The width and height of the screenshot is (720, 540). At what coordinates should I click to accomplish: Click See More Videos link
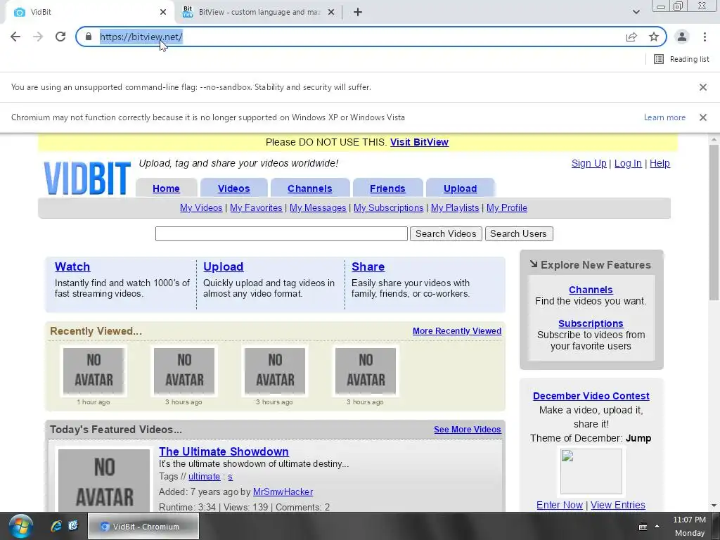pos(468,430)
